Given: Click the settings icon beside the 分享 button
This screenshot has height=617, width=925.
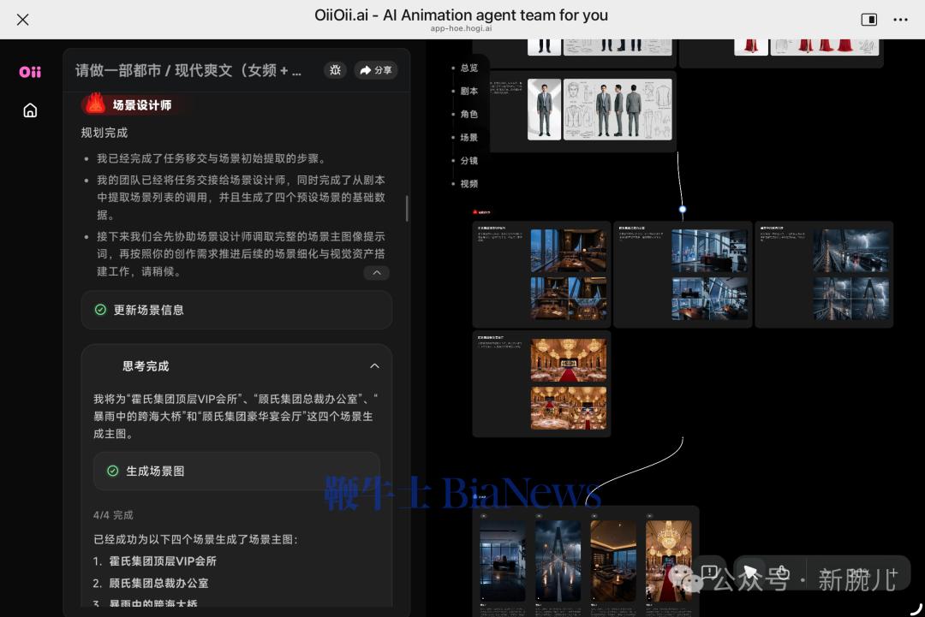Looking at the screenshot, I should (335, 71).
